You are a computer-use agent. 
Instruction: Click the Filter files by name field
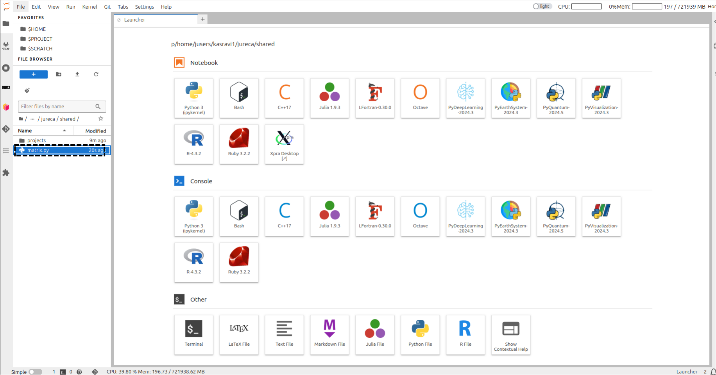coord(57,106)
